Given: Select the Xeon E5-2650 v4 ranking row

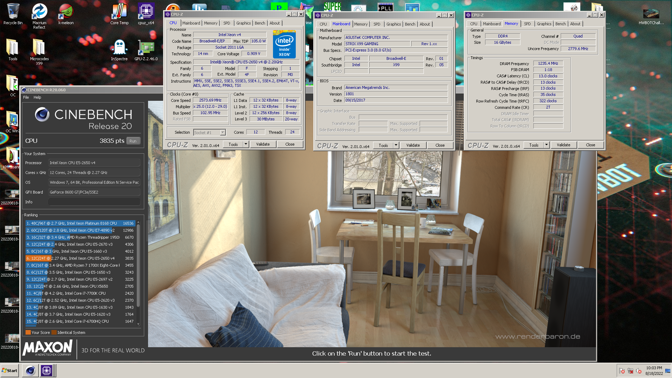Looking at the screenshot, I should [80, 258].
